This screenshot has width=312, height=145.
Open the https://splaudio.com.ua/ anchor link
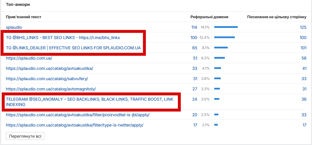click(29, 58)
